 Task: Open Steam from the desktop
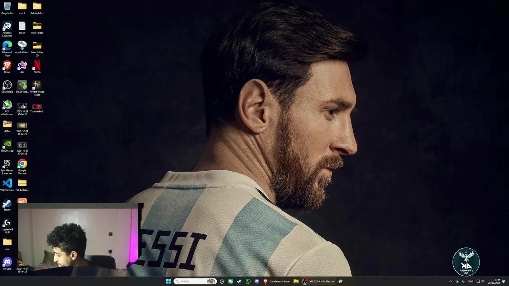[7, 204]
